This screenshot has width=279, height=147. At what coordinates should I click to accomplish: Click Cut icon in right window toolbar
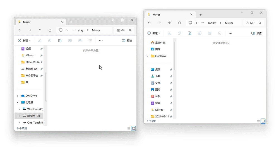[x=169, y=33]
